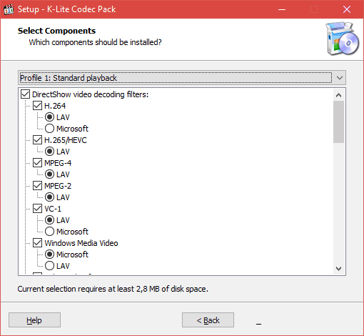Screen dimensions: 364x336
Task: Click the component list scrollbar thumb
Action: [338, 122]
